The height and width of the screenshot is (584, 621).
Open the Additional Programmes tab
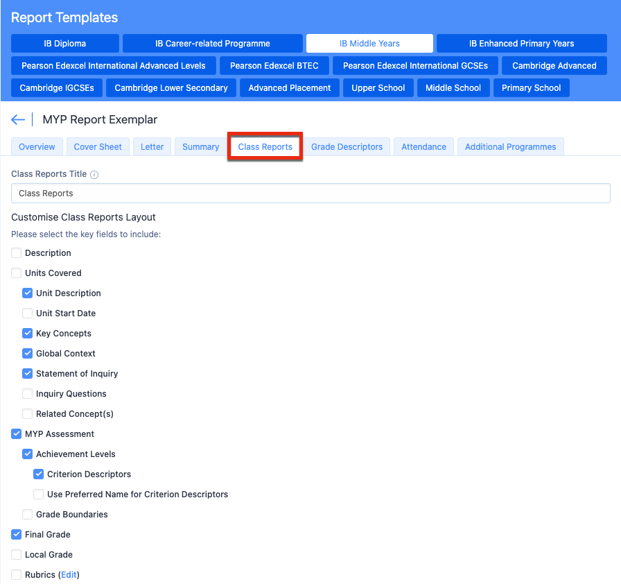point(511,147)
